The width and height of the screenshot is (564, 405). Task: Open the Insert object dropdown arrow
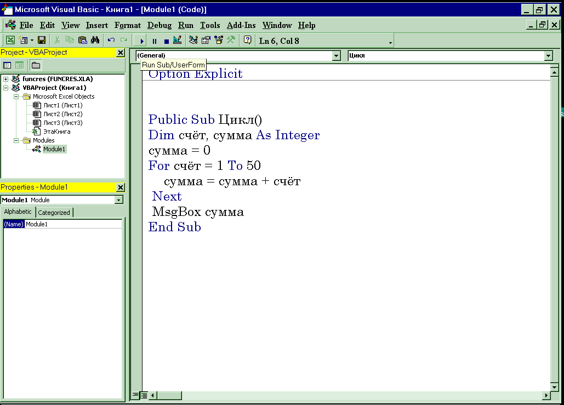[32, 41]
